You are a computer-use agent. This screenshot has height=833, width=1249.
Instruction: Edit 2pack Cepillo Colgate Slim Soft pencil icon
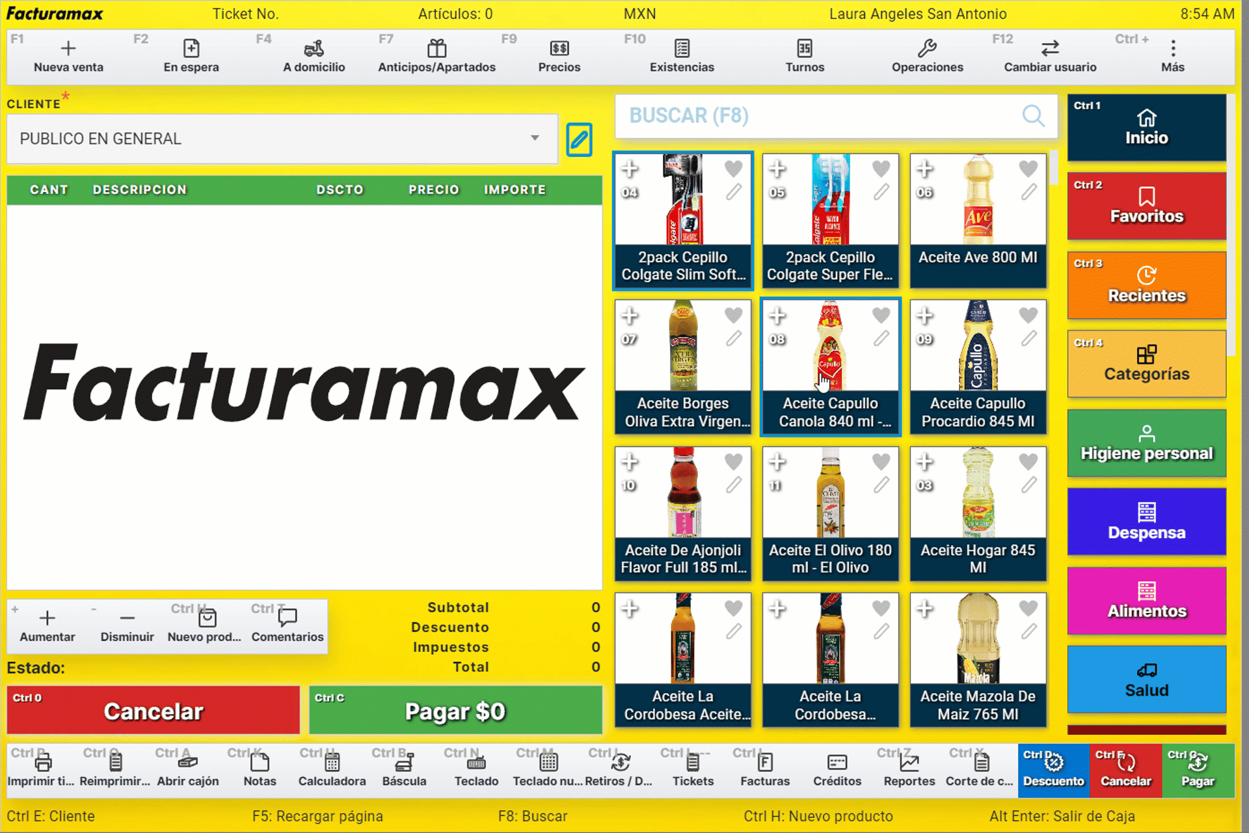click(734, 192)
